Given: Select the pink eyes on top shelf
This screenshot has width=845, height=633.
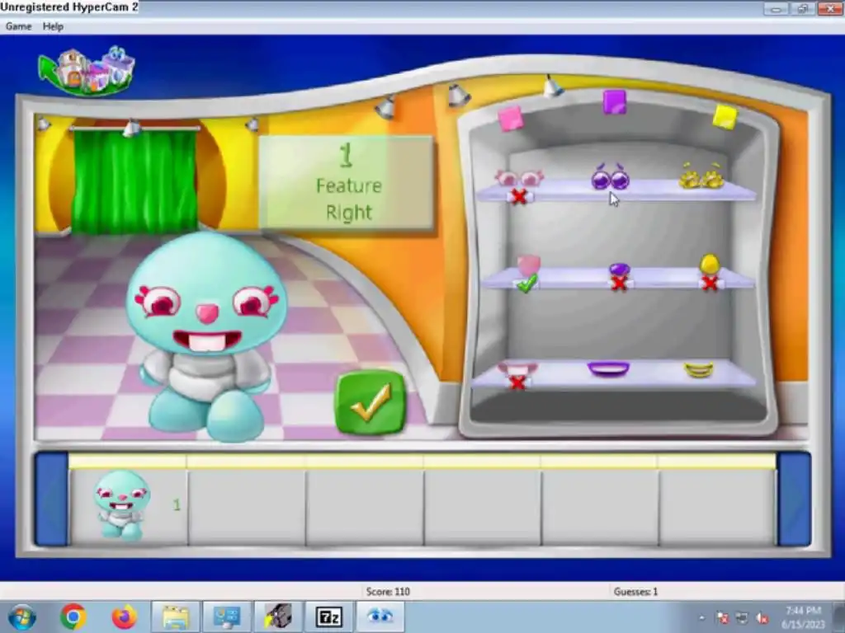Looking at the screenshot, I should [519, 178].
